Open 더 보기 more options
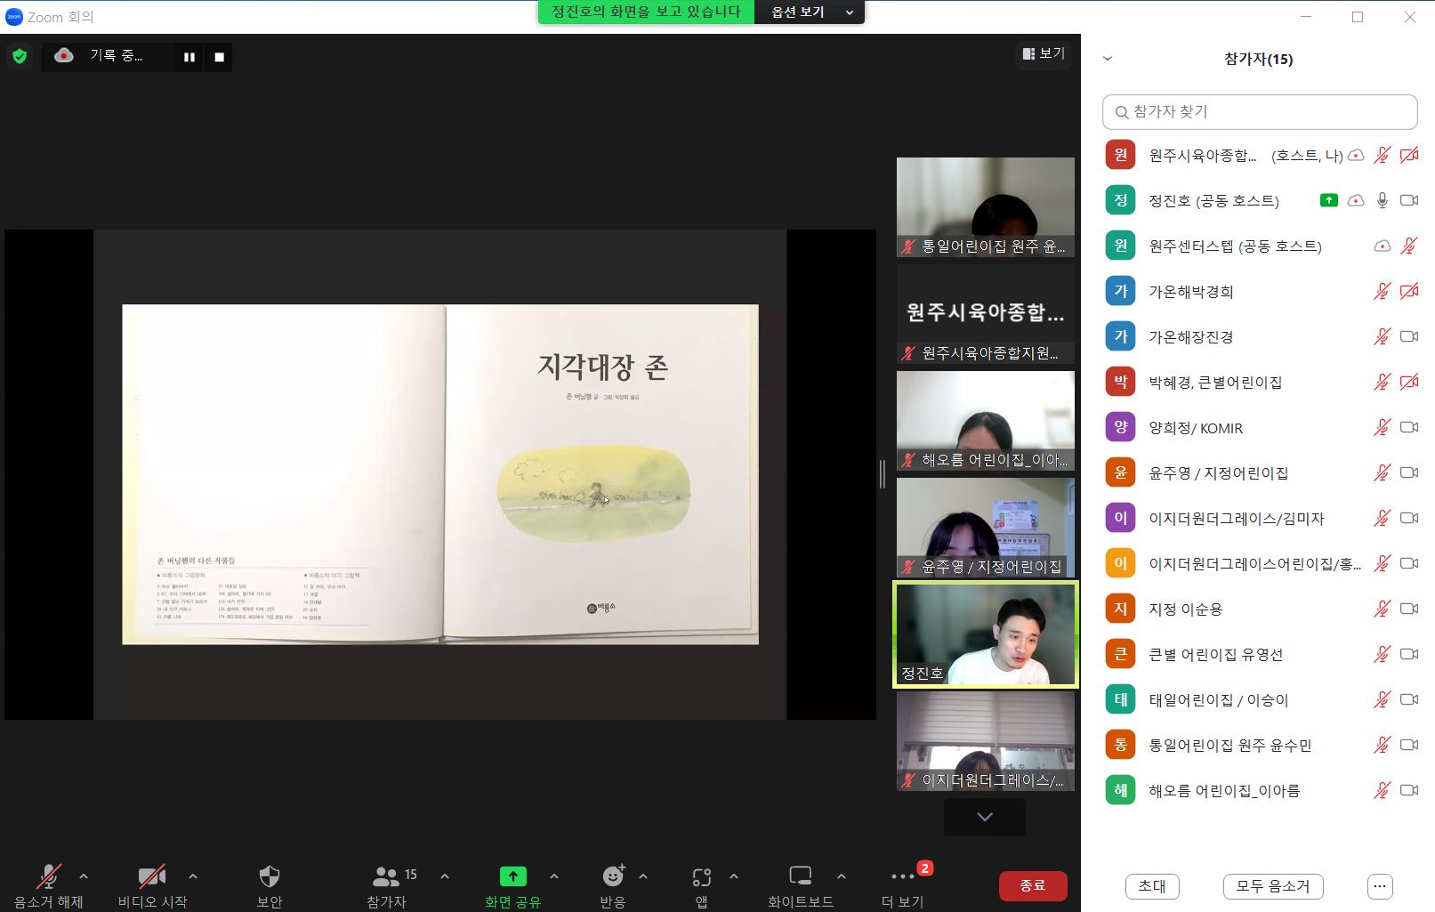The image size is (1435, 912). click(903, 886)
